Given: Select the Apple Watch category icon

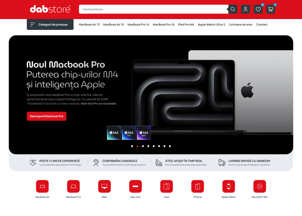Looking at the screenshot, I should (229, 186).
